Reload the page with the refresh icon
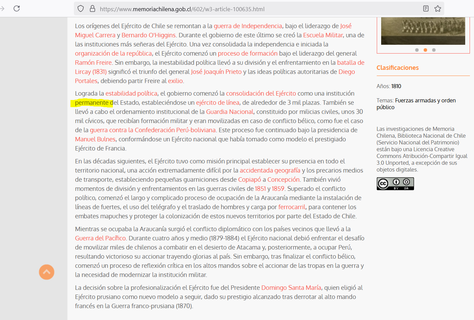The height and width of the screenshot is (320, 474). 17,8
